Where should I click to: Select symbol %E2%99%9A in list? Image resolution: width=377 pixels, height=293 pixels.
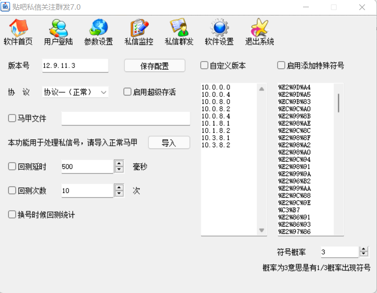[x=294, y=174]
